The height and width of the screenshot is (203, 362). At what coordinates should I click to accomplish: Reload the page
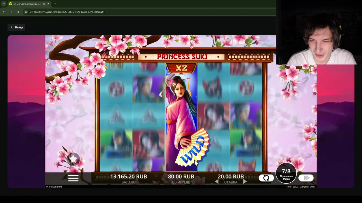[x=18, y=12]
